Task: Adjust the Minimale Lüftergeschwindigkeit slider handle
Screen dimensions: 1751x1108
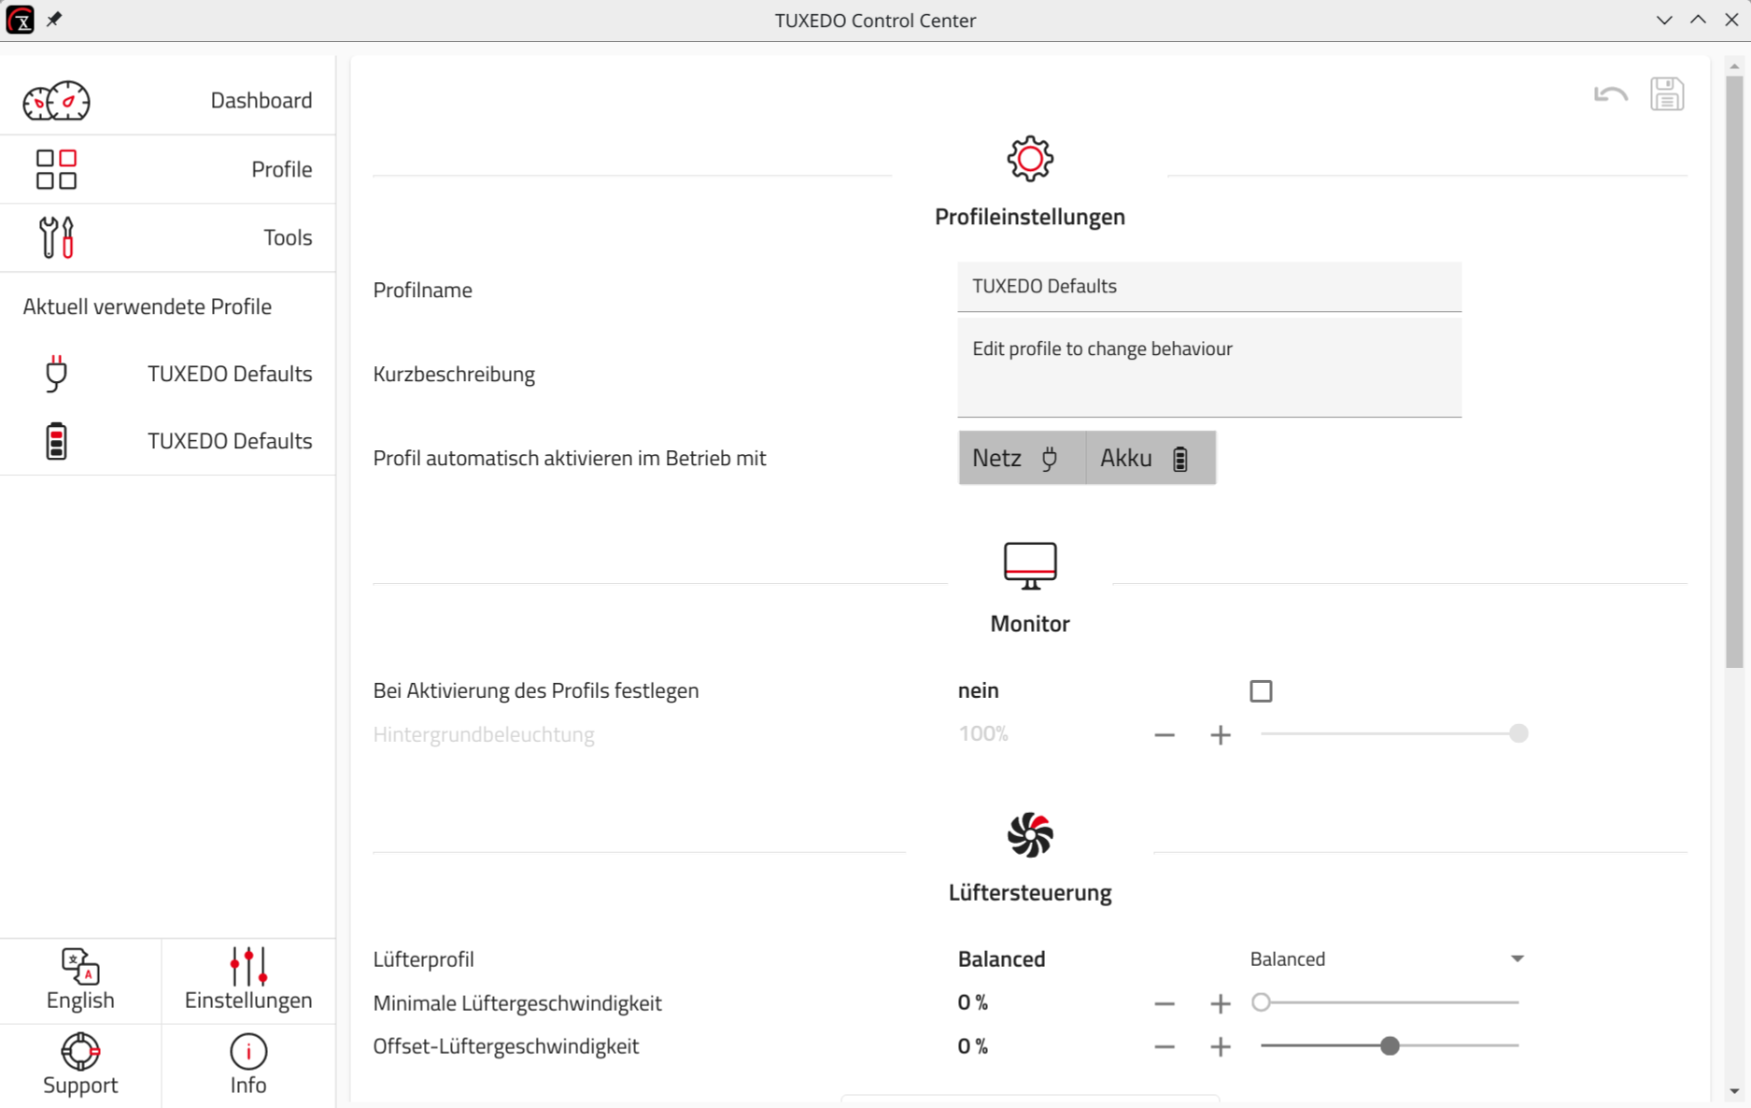Action: [1261, 1002]
